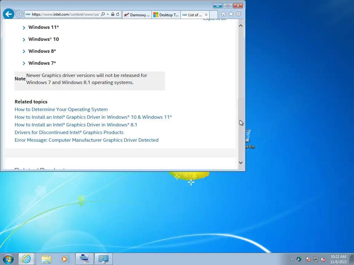Select the List of ... Intel tab

coord(192,15)
